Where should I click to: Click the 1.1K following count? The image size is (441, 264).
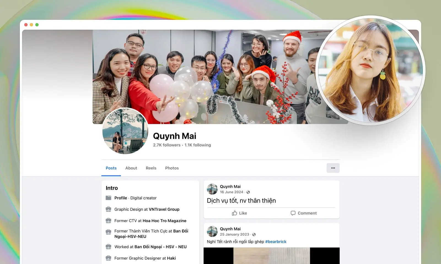coord(198,145)
